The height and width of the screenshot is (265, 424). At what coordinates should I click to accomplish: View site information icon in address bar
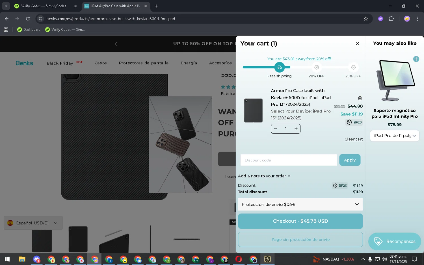[40, 19]
